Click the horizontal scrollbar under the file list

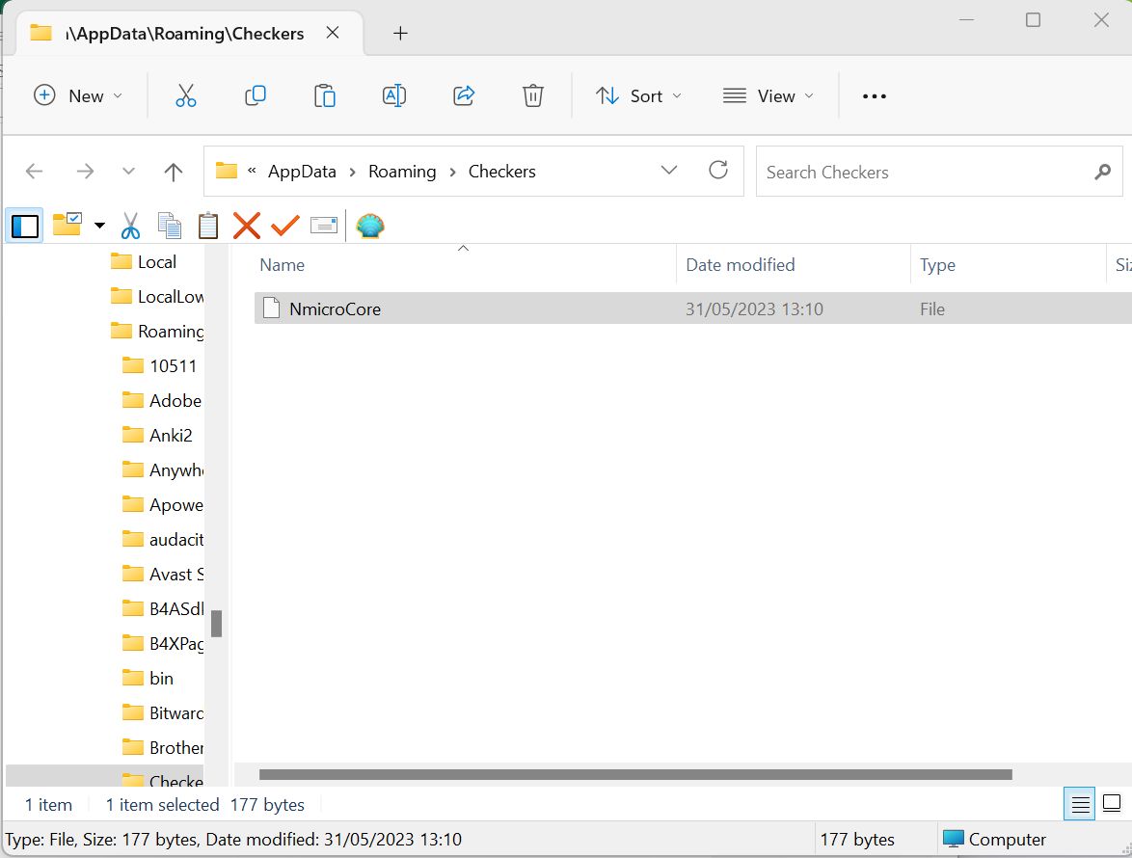pos(635,774)
